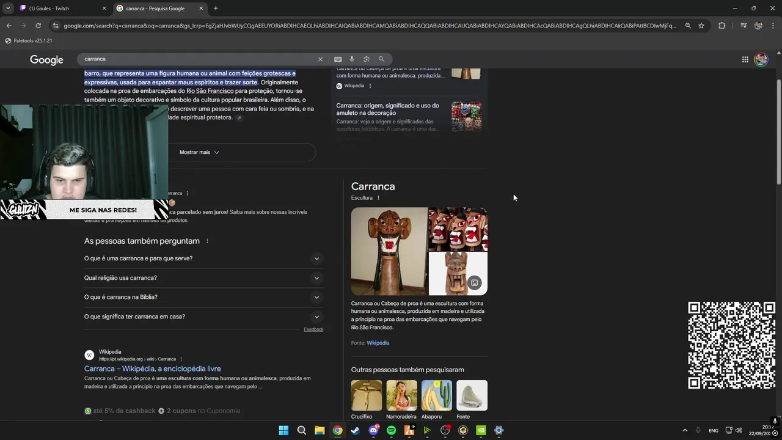
Task: Open the Namoradeira related search thumbnail
Action: coord(401,395)
